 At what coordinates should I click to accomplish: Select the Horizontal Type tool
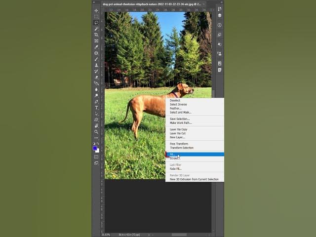click(96, 108)
